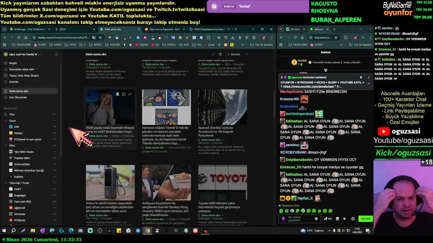Open the OYUN bookmark folder
Image resolution: width=433 pixels, height=243 pixels.
pyautogui.click(x=70, y=45)
